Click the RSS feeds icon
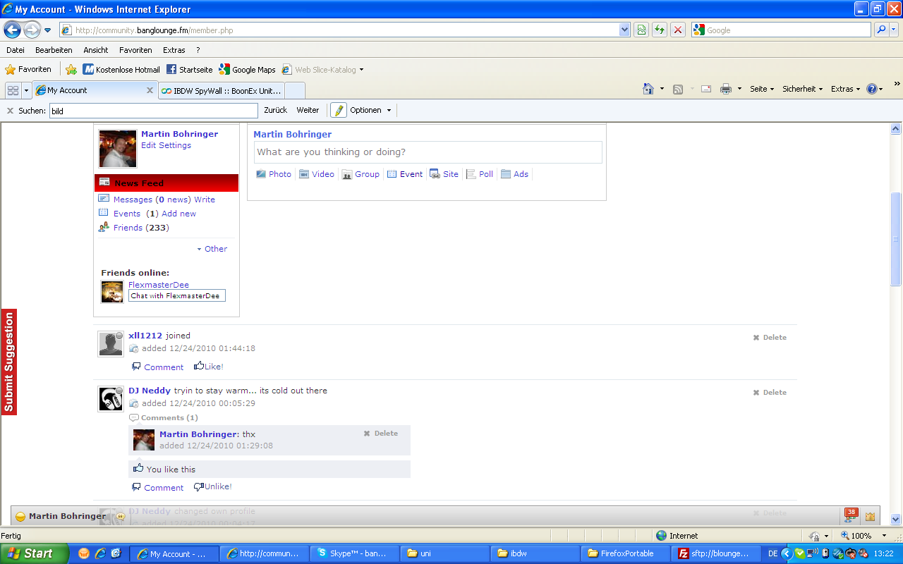This screenshot has height=564, width=903. (678, 89)
